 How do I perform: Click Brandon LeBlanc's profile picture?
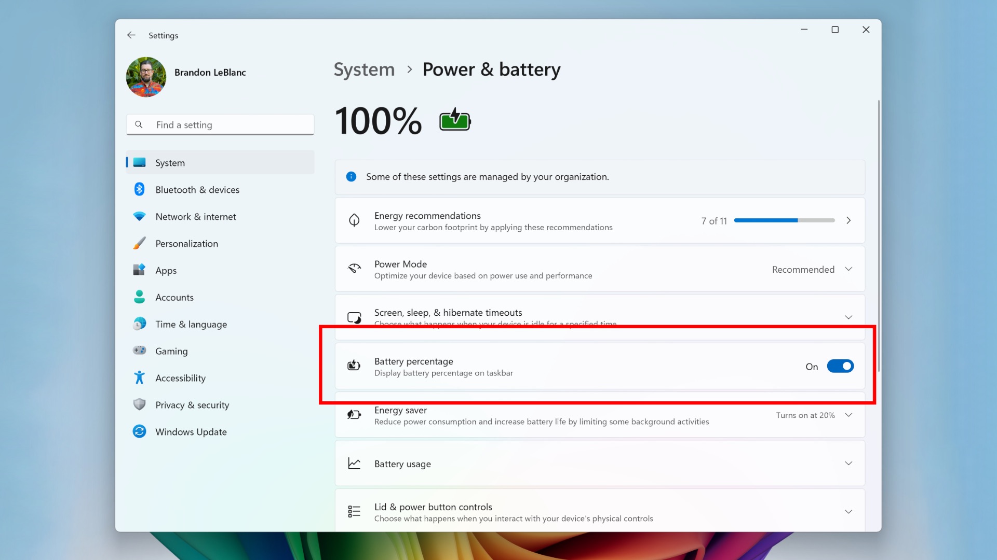point(146,77)
